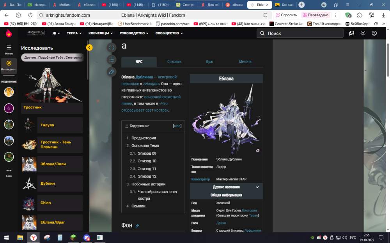The width and height of the screenshot is (390, 243).
Task: Switch to the Враг tab
Action: point(210,62)
